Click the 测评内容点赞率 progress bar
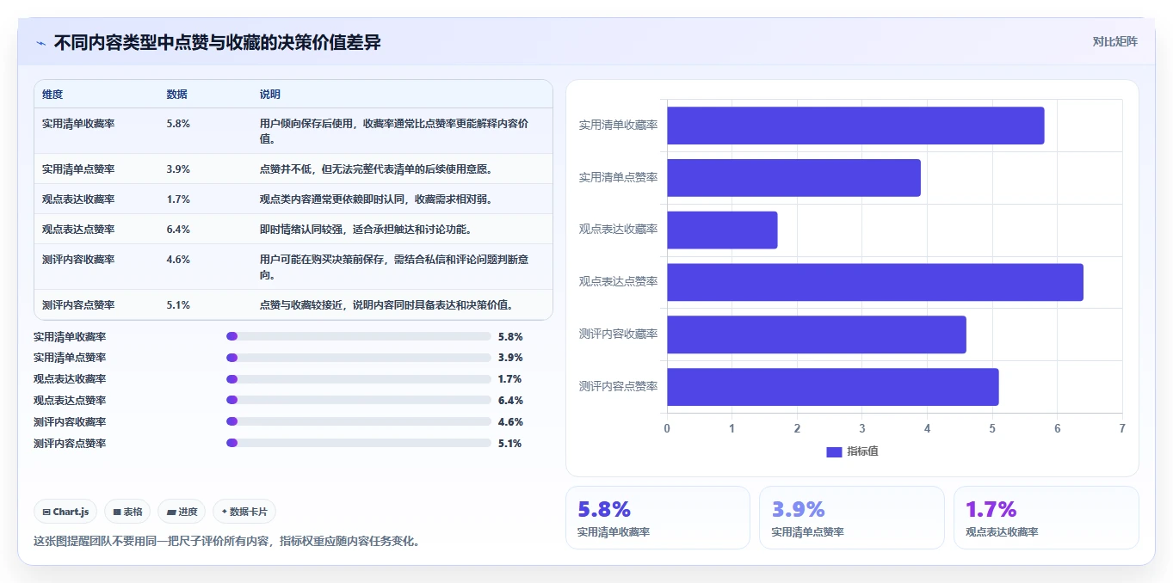This screenshot has width=1173, height=583. click(358, 444)
